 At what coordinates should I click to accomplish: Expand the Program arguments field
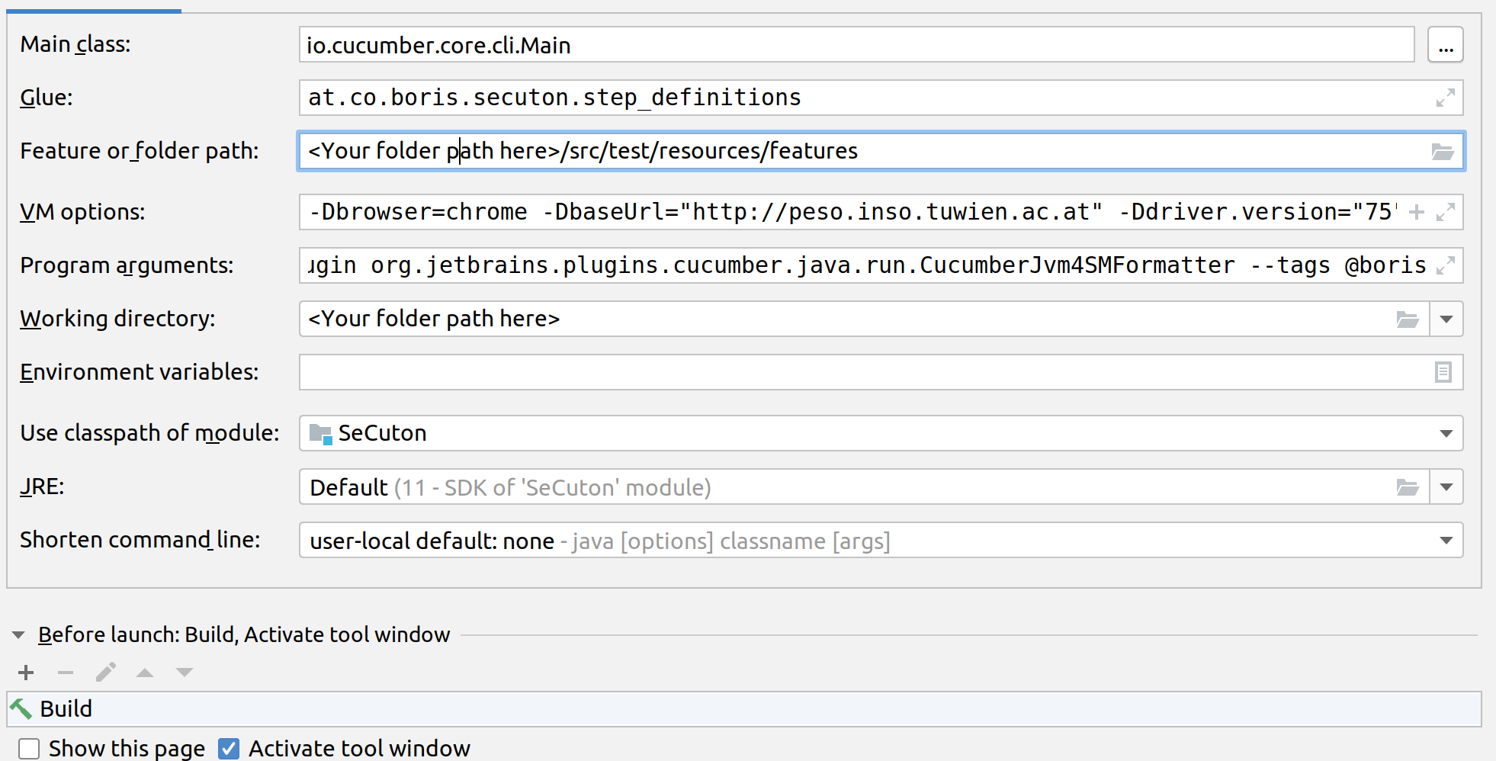pos(1445,265)
